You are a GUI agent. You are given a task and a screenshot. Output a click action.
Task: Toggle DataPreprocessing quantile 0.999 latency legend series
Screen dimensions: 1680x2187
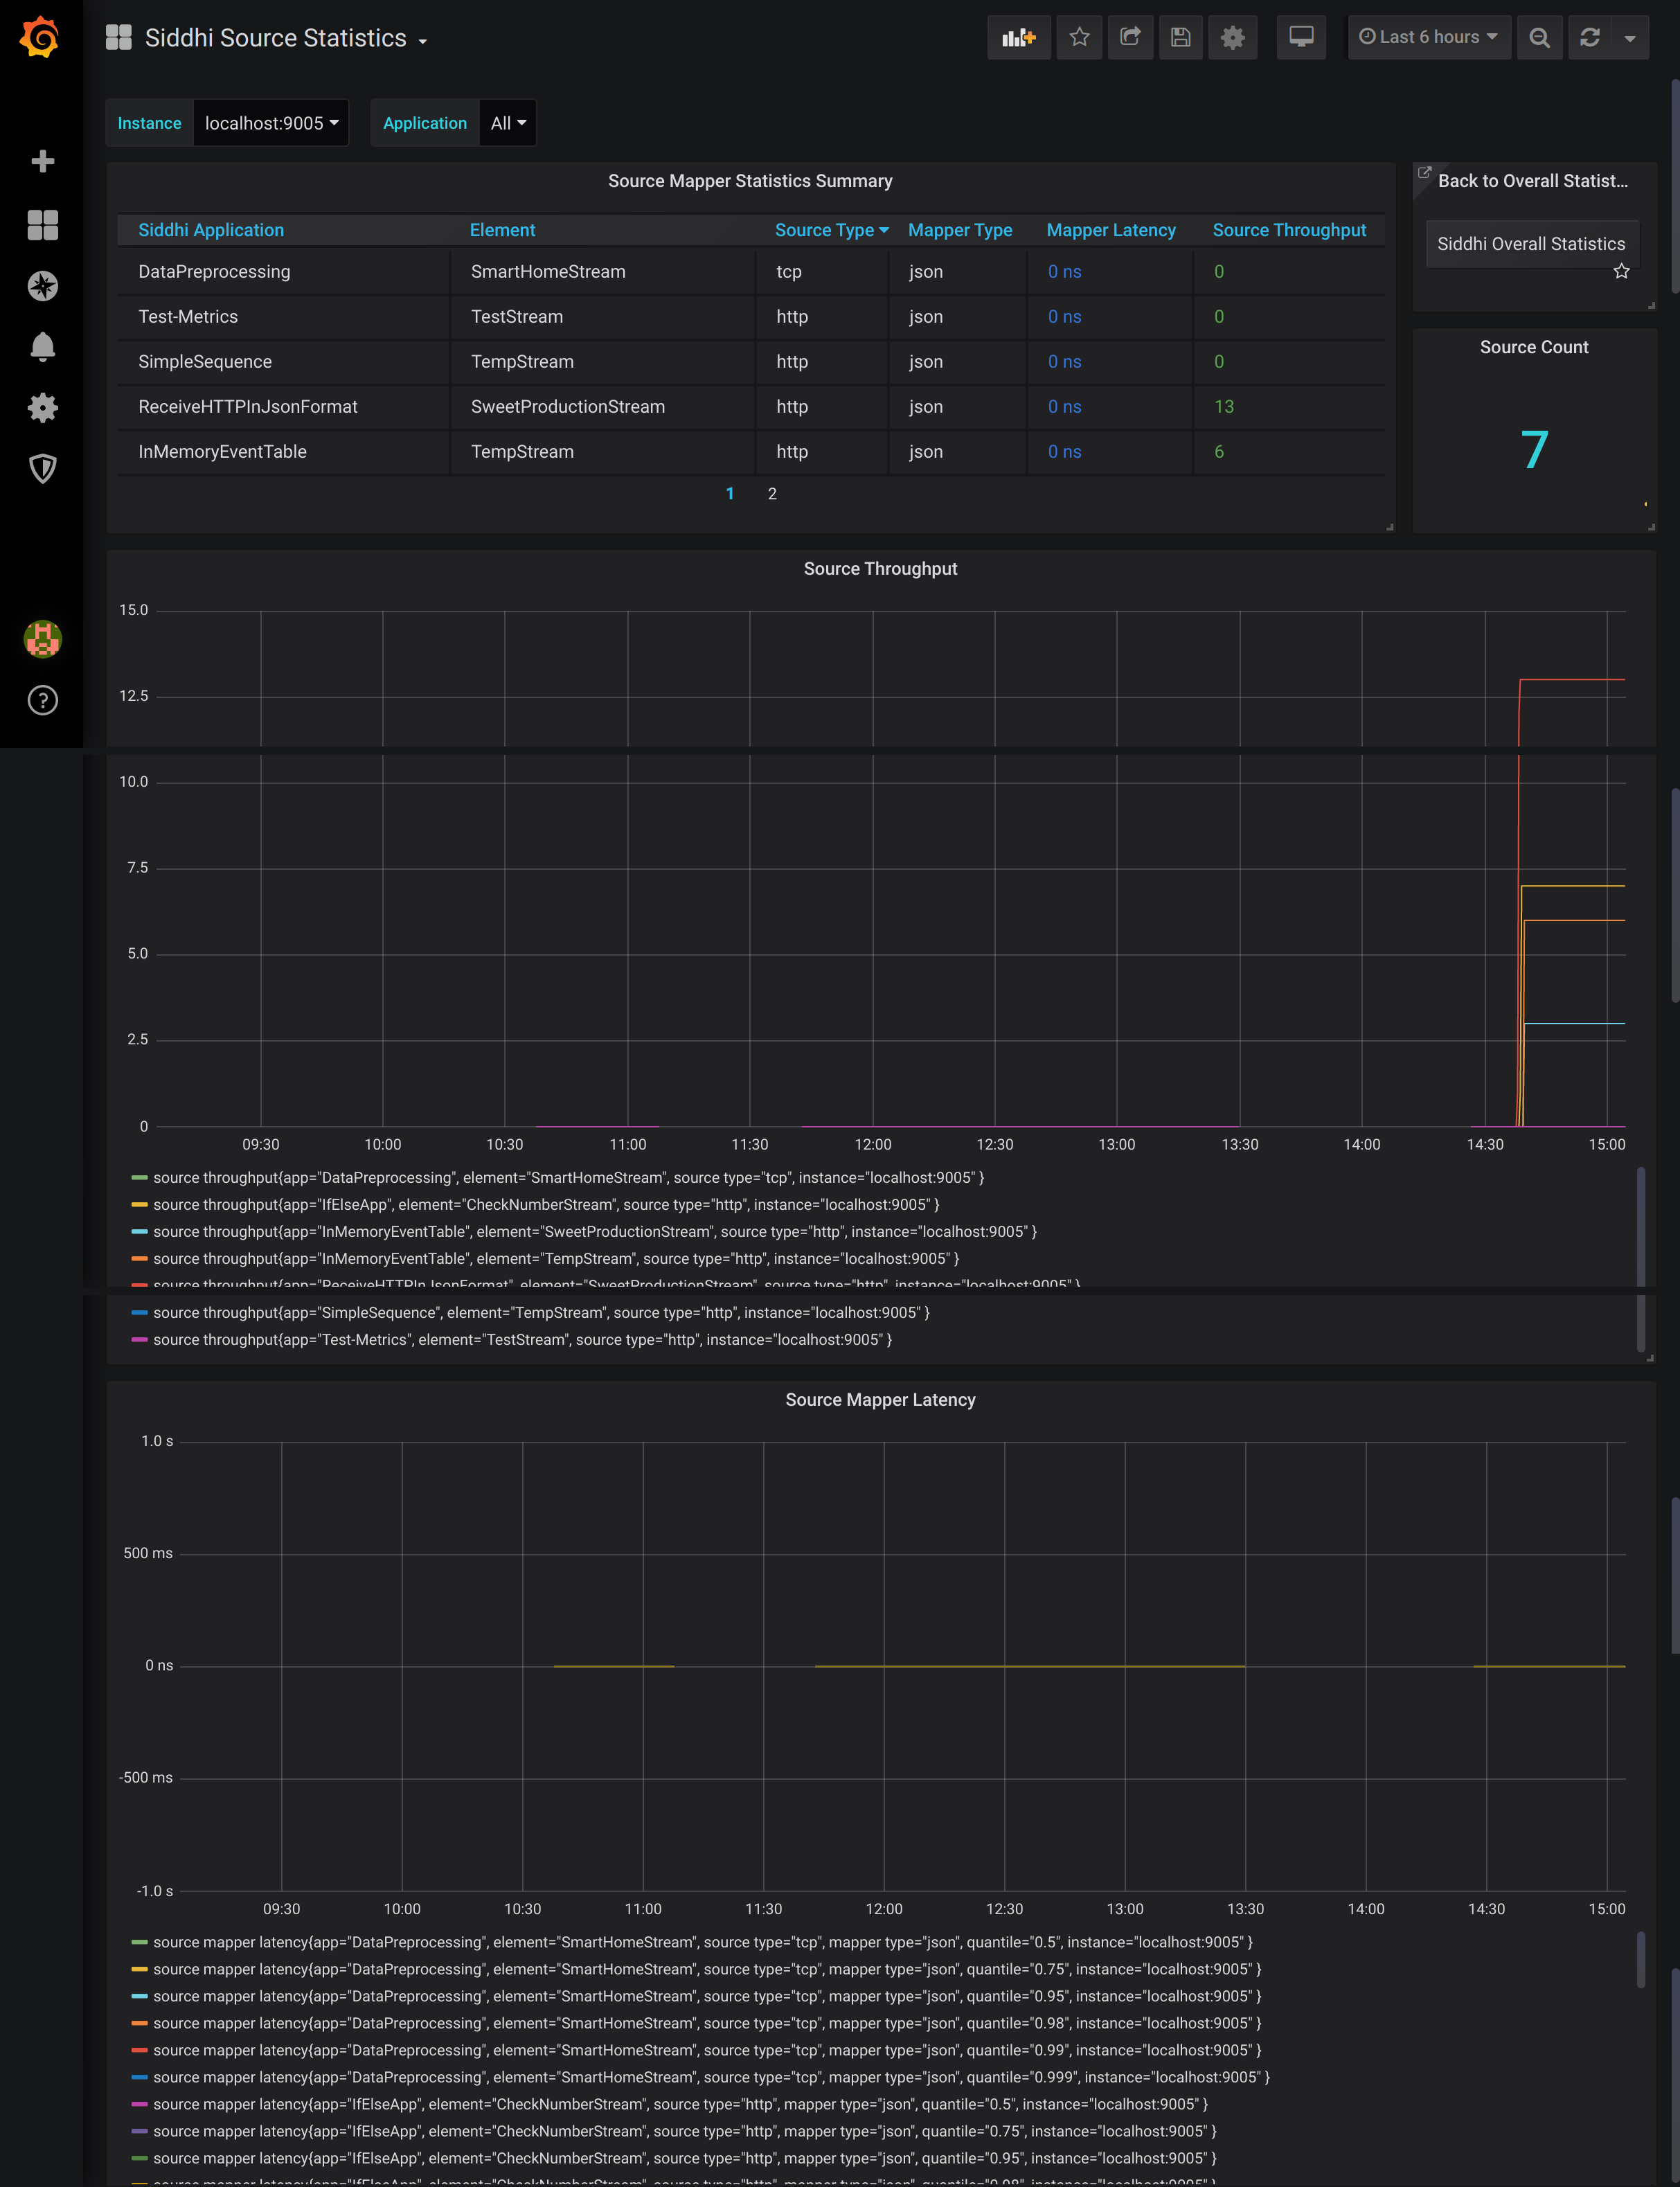click(x=711, y=2077)
